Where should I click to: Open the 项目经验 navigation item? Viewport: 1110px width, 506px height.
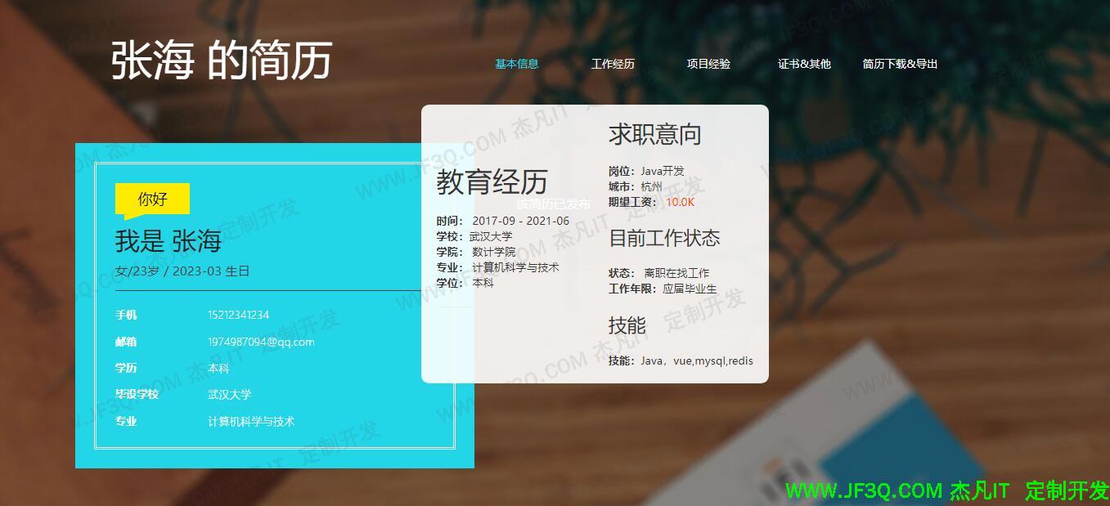708,63
